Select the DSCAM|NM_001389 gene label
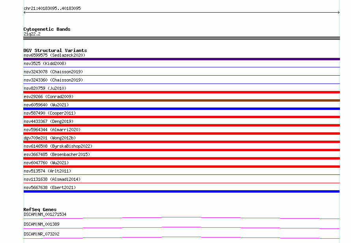The width and height of the screenshot is (351, 243). (41, 224)
